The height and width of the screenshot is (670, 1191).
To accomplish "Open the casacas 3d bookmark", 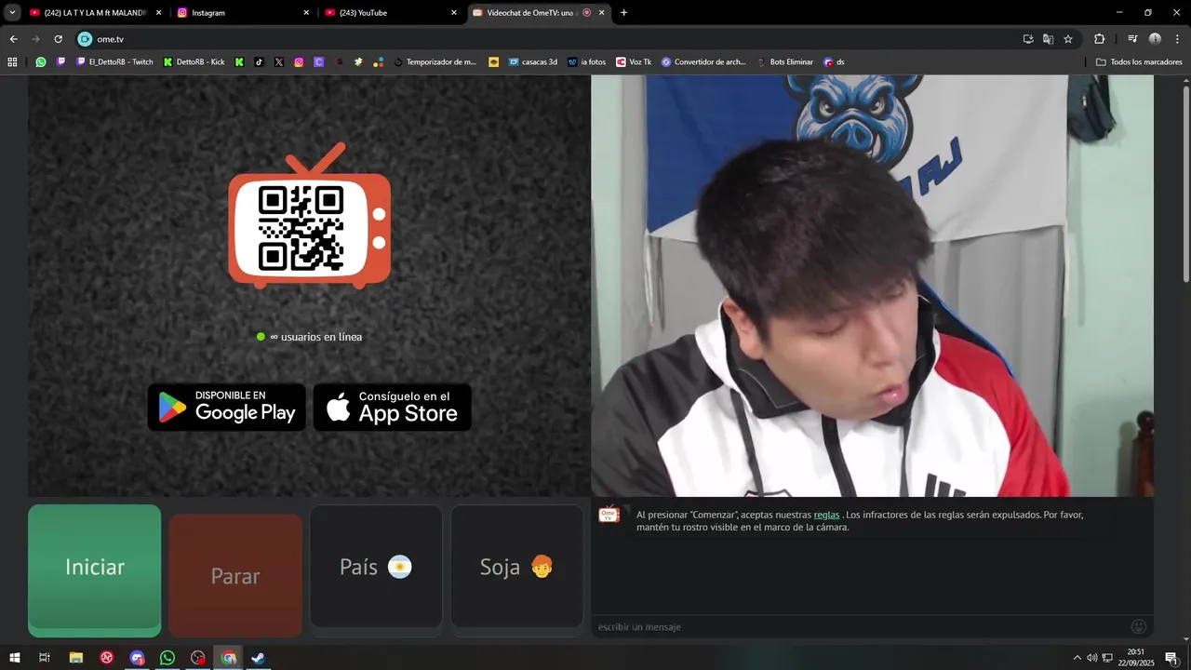I will pos(533,62).
